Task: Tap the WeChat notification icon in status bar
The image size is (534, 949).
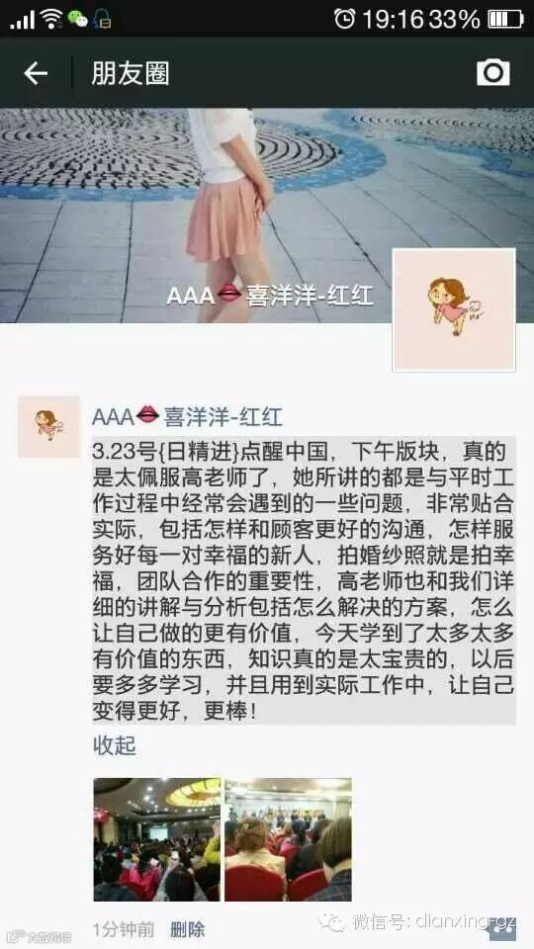Action: click(77, 19)
